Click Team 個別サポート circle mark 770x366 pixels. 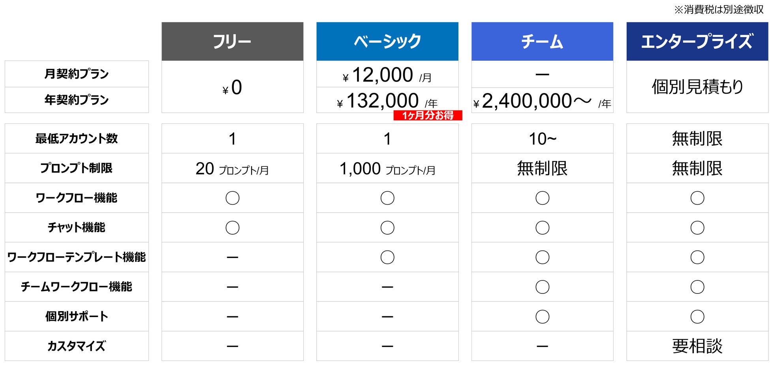click(x=542, y=316)
